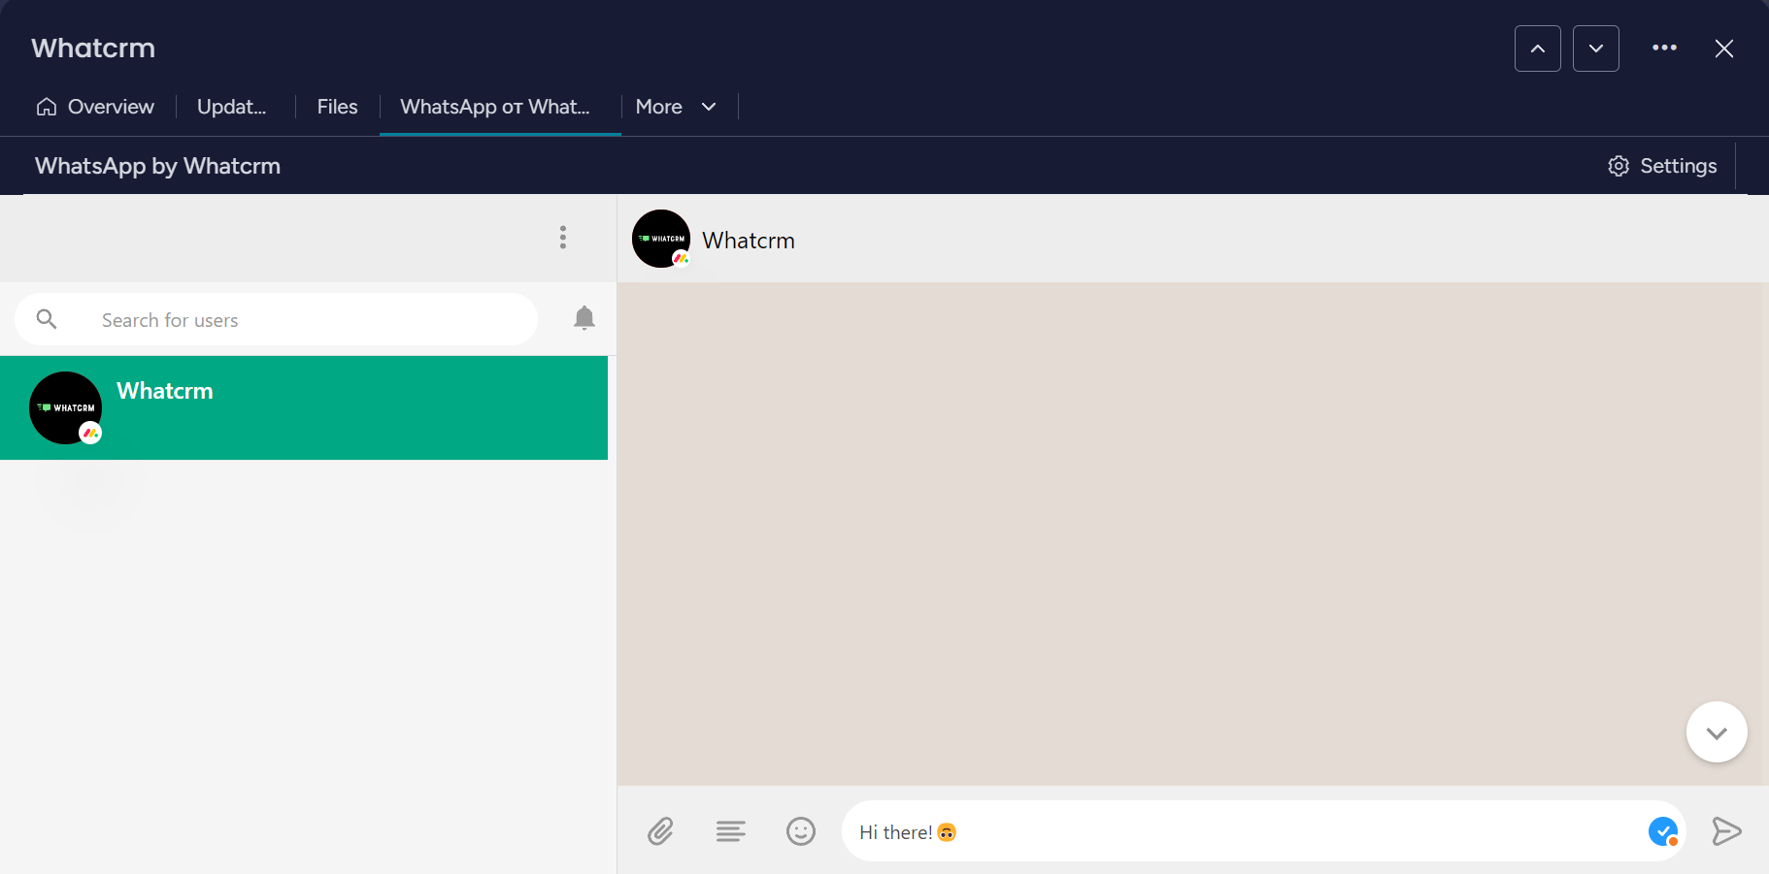Viewport: 1769px width, 874px height.
Task: Switch to the Overview tab
Action: pyautogui.click(x=96, y=107)
